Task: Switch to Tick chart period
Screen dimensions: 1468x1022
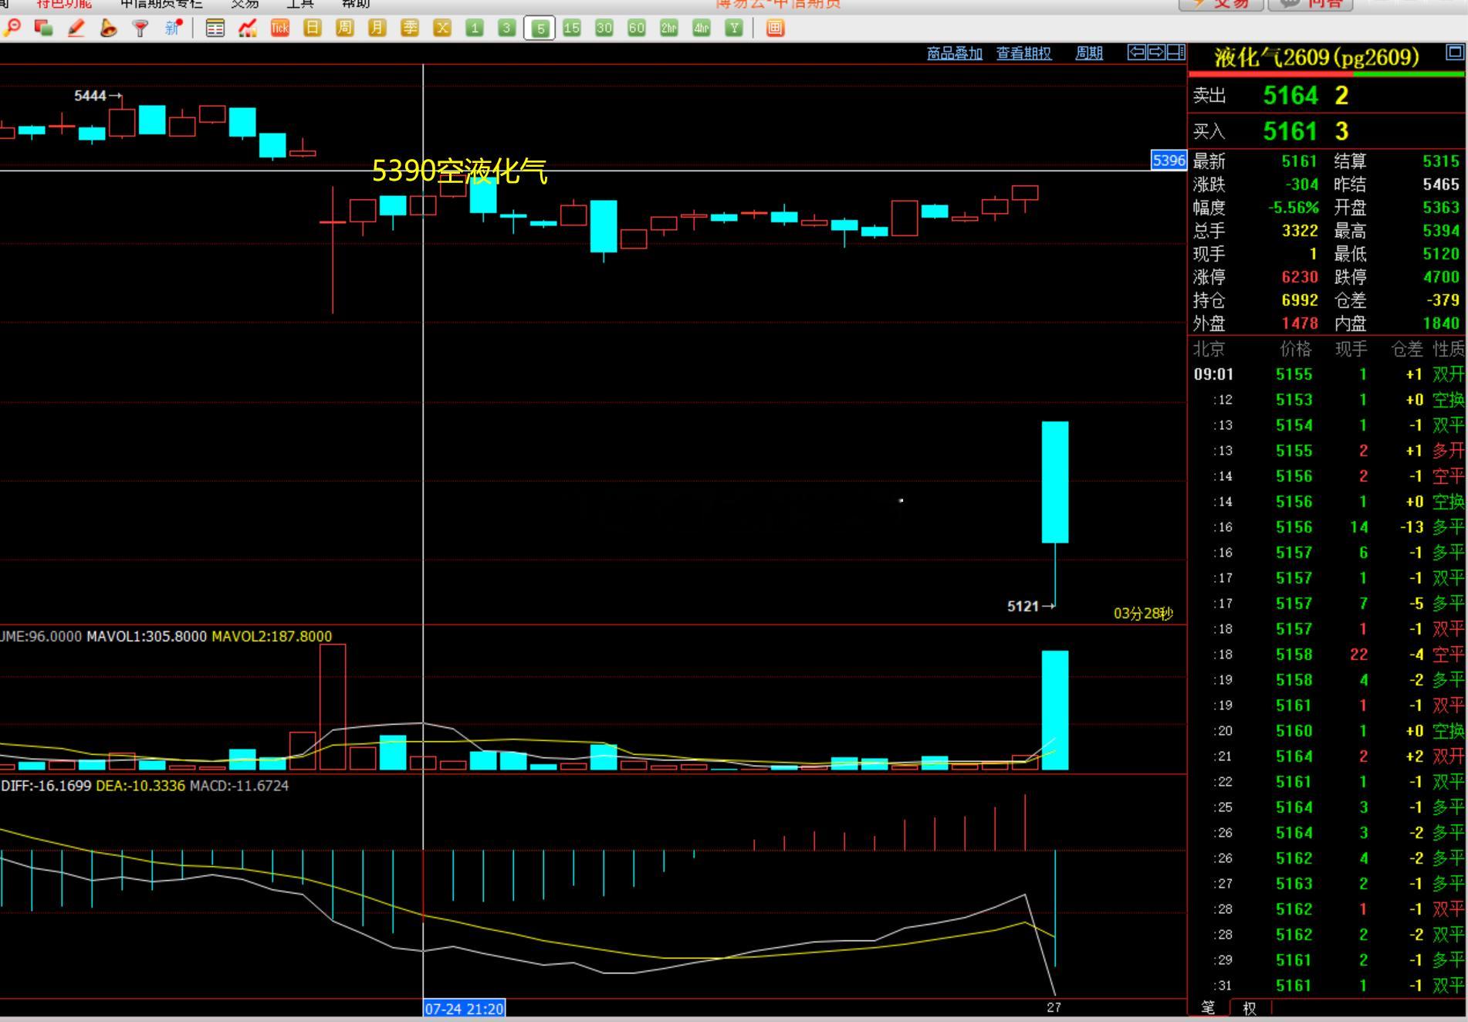Action: click(280, 29)
